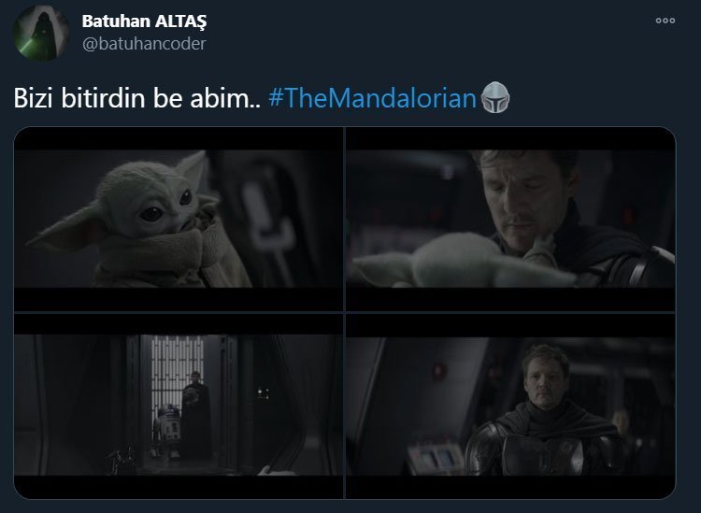
Task: Click the control panel screen in bottom-right photo
Action: point(434,458)
